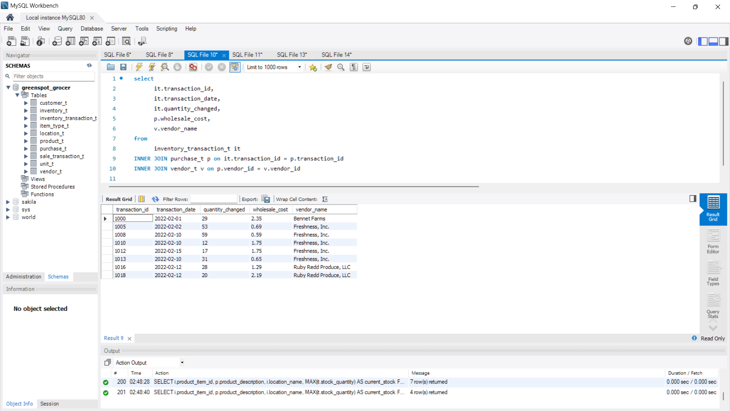
Task: Create a new schema in the server
Action: coord(57,41)
